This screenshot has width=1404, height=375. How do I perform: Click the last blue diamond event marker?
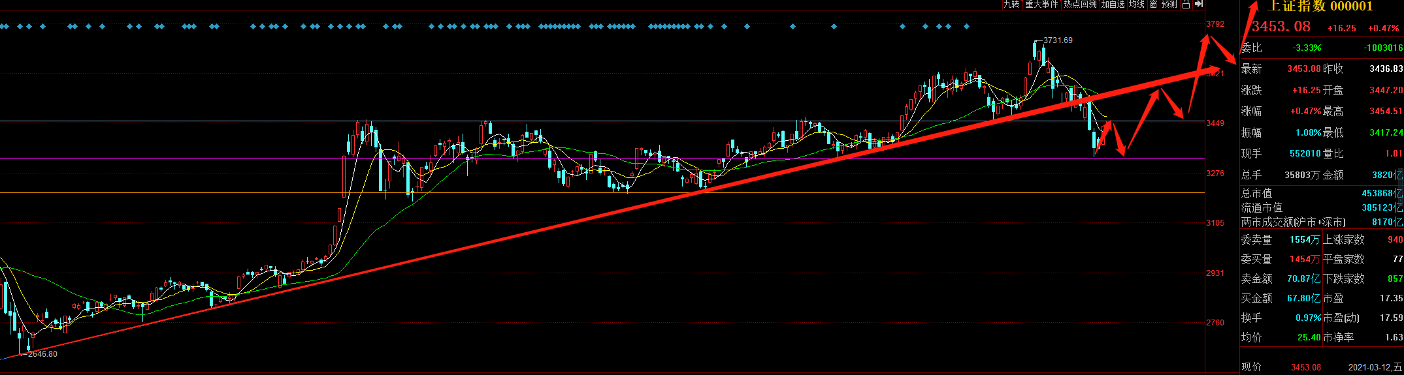pos(966,27)
